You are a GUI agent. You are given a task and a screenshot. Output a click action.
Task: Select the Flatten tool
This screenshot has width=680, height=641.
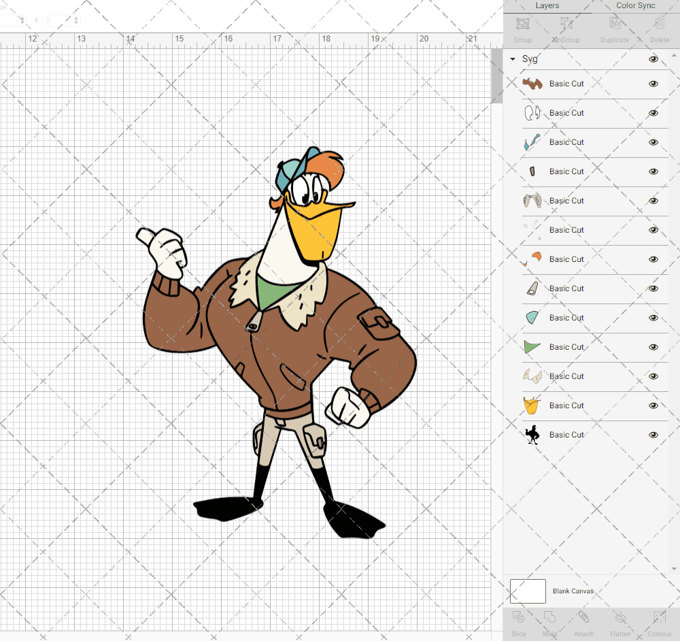(621, 618)
